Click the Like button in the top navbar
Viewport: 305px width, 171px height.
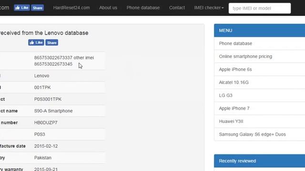point(22,8)
